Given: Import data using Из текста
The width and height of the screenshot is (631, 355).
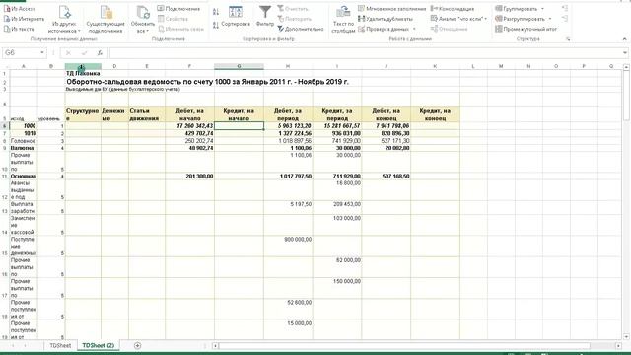Looking at the screenshot, I should pos(19,29).
